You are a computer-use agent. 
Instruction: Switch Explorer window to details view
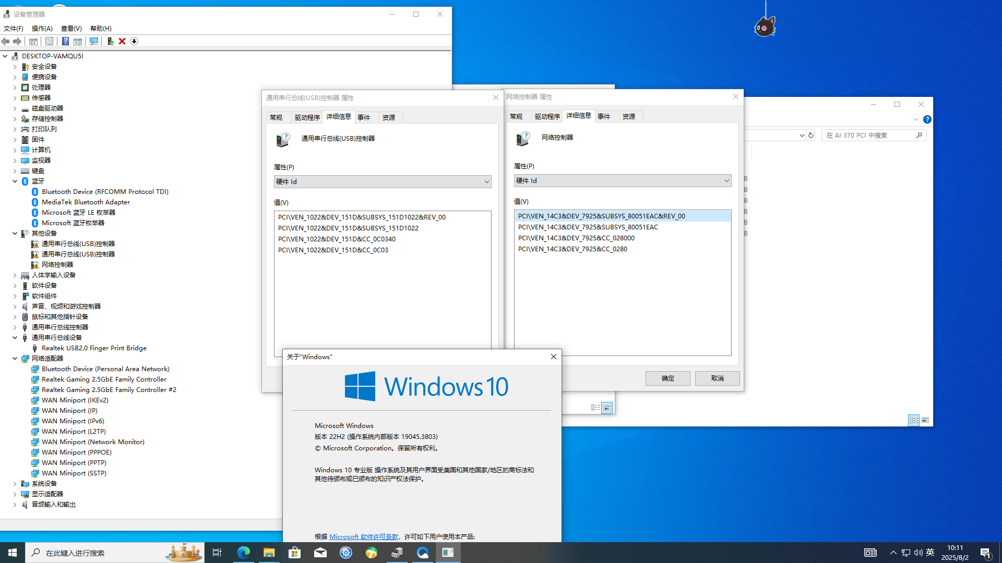click(x=914, y=420)
